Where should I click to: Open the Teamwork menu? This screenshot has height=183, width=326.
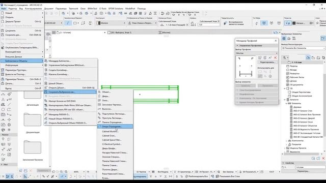[x=73, y=9]
